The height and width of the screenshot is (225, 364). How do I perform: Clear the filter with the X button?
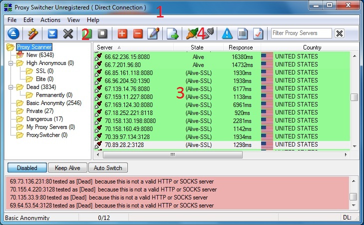tap(339, 33)
